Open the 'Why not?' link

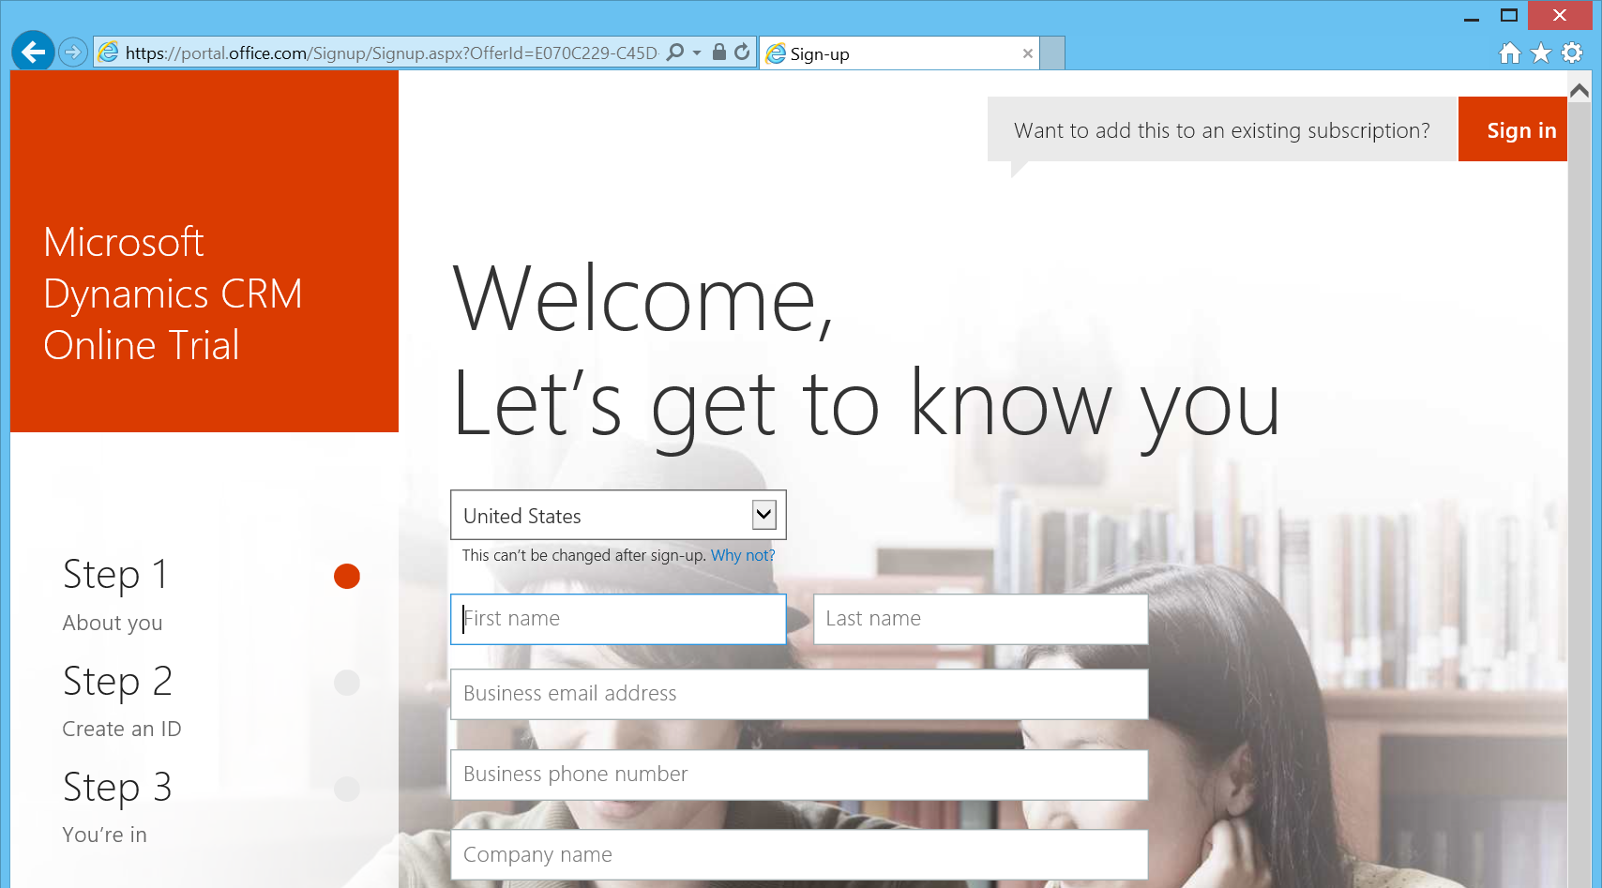(742, 555)
